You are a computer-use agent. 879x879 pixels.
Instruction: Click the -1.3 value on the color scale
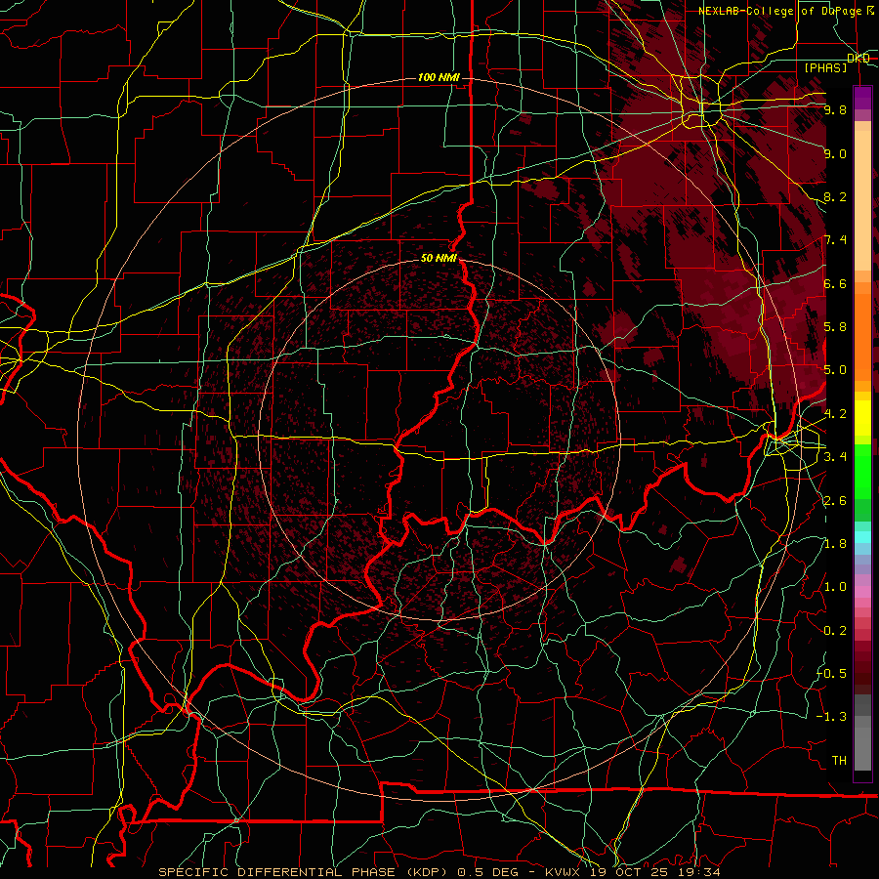832,717
